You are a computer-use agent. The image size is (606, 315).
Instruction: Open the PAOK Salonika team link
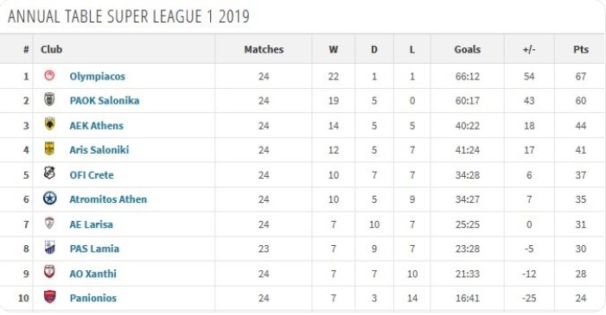click(105, 101)
